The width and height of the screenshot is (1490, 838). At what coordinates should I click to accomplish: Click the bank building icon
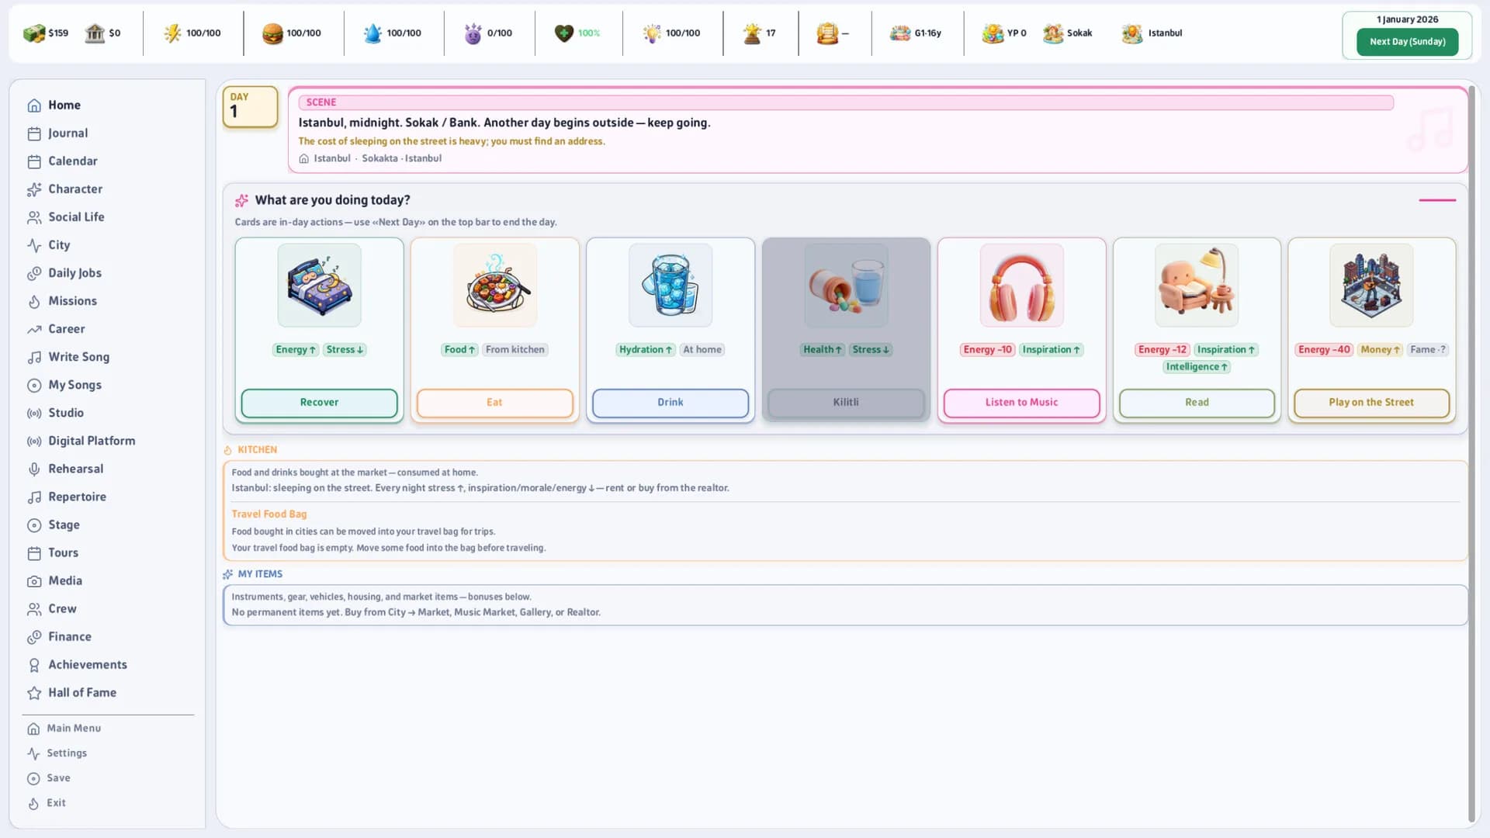[95, 33]
